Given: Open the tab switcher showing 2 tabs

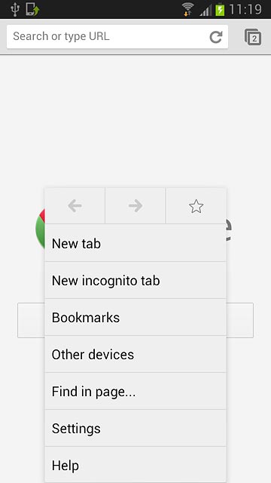Looking at the screenshot, I should click(253, 37).
